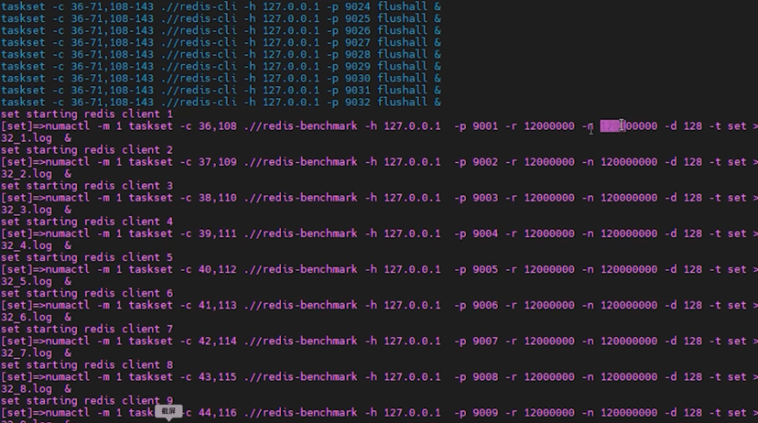Click CPU list '36,108' in taskset
Screen dimensions: 758x423
pyautogui.click(x=218, y=126)
